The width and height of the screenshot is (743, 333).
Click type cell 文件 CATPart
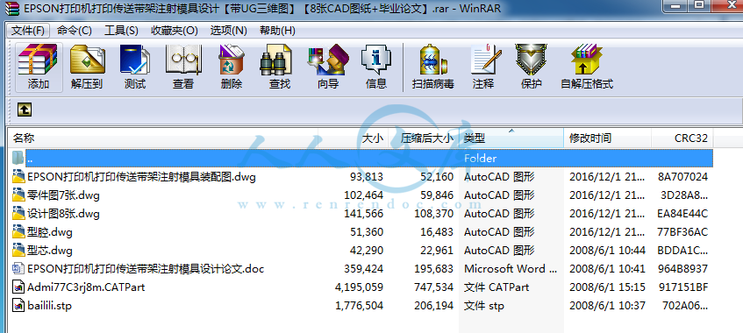coord(497,287)
